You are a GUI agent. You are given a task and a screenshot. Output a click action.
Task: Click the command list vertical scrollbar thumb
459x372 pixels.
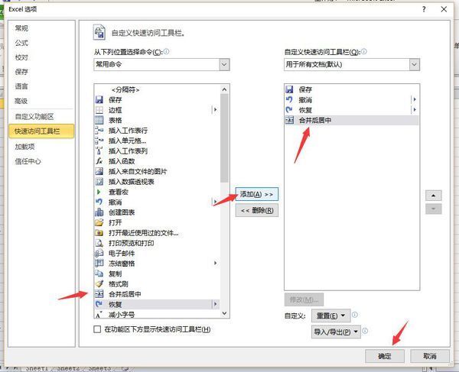click(224, 138)
